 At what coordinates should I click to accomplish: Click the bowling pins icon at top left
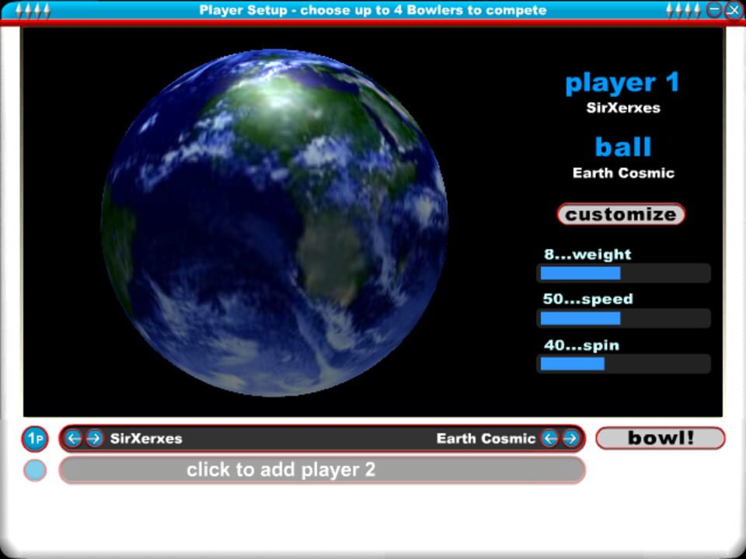point(31,10)
